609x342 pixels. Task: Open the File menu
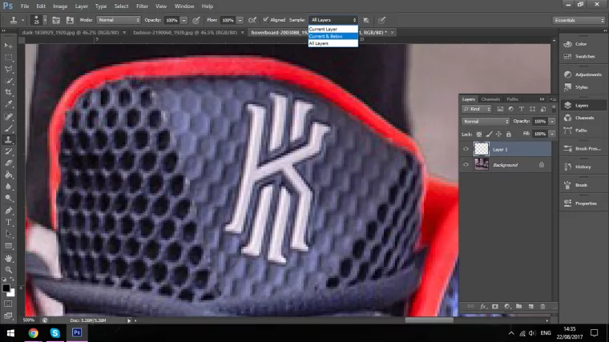pos(25,6)
